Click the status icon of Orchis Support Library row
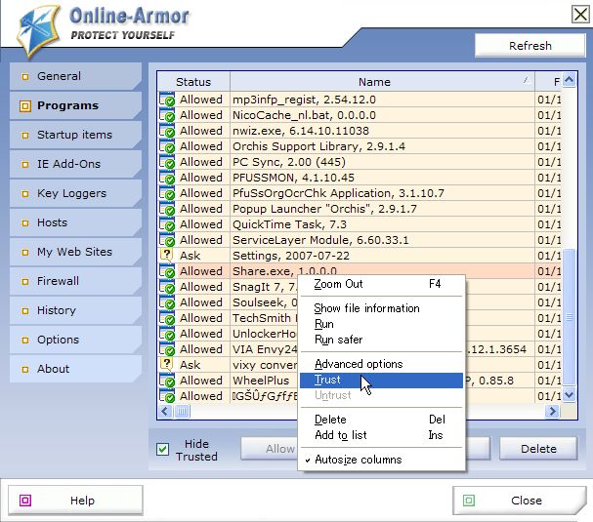593x522 pixels. [167, 146]
